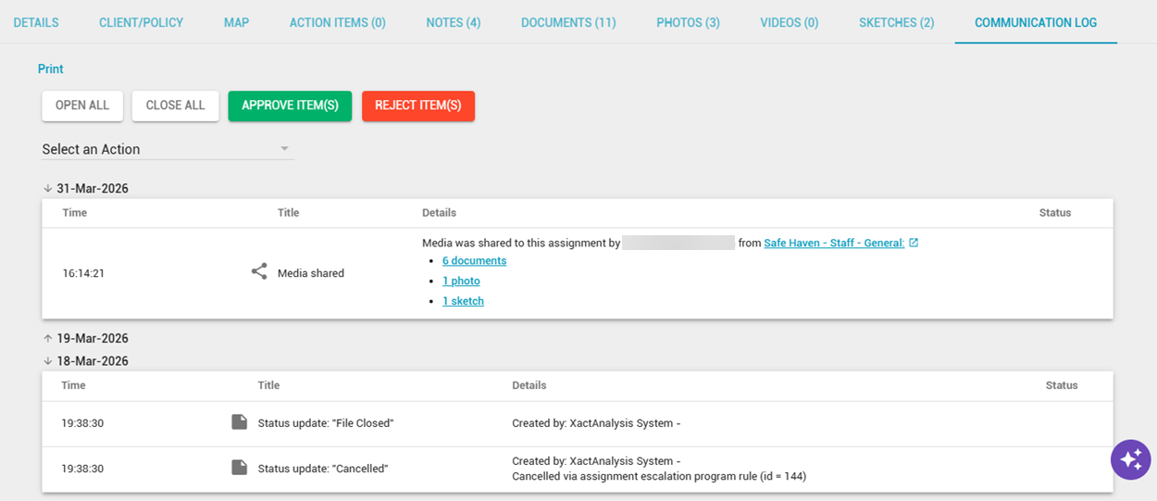Open the Select an Action dropdown

click(168, 149)
